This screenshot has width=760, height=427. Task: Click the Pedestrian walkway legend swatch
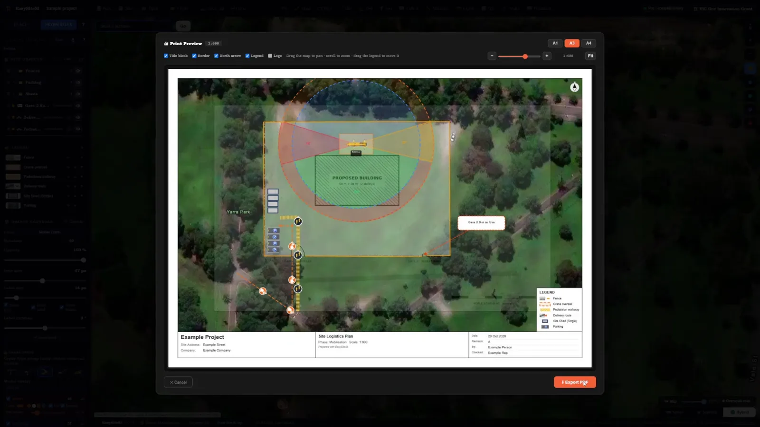coord(545,310)
